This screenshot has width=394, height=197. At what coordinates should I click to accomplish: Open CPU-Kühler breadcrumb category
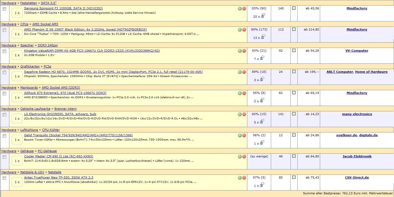pos(51,130)
